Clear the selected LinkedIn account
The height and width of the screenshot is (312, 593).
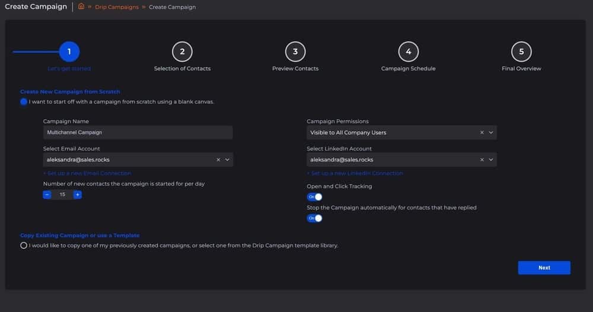click(482, 160)
